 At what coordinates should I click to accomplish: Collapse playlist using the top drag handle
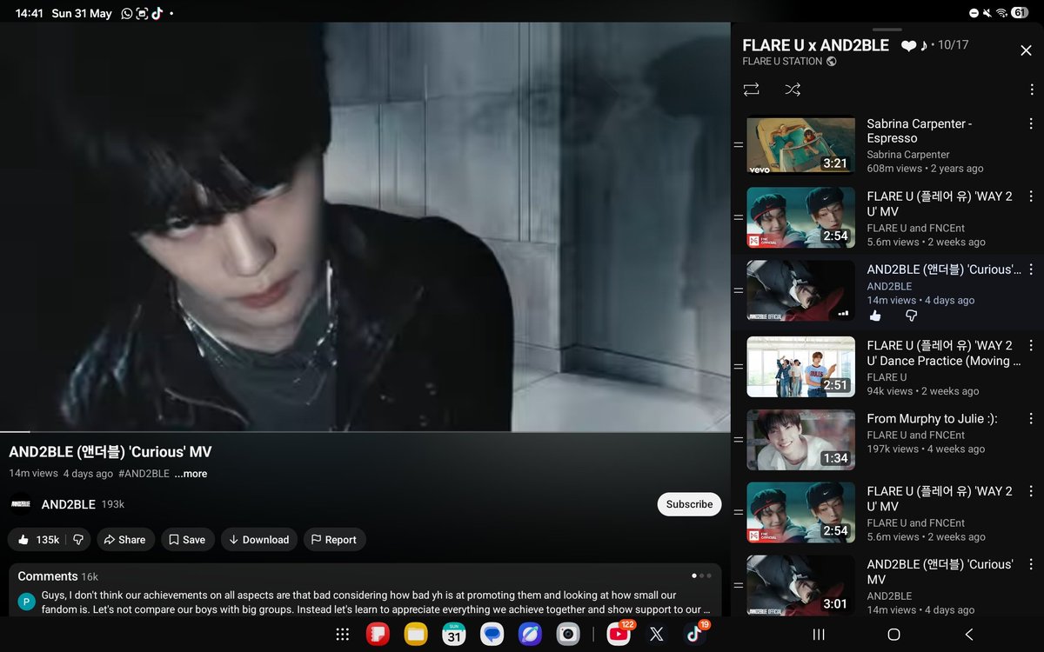click(887, 30)
